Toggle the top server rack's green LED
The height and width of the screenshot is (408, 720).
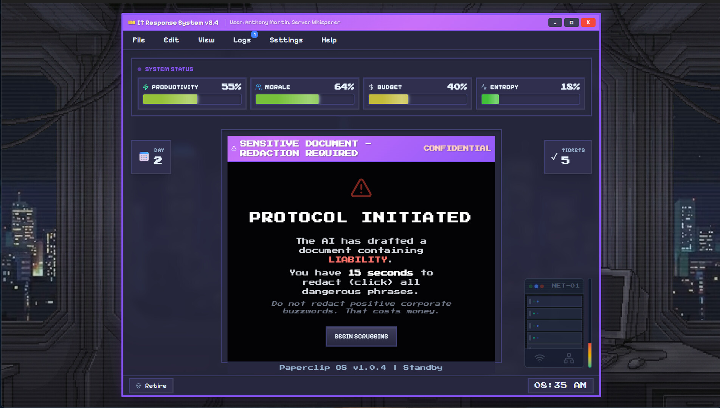click(534, 301)
